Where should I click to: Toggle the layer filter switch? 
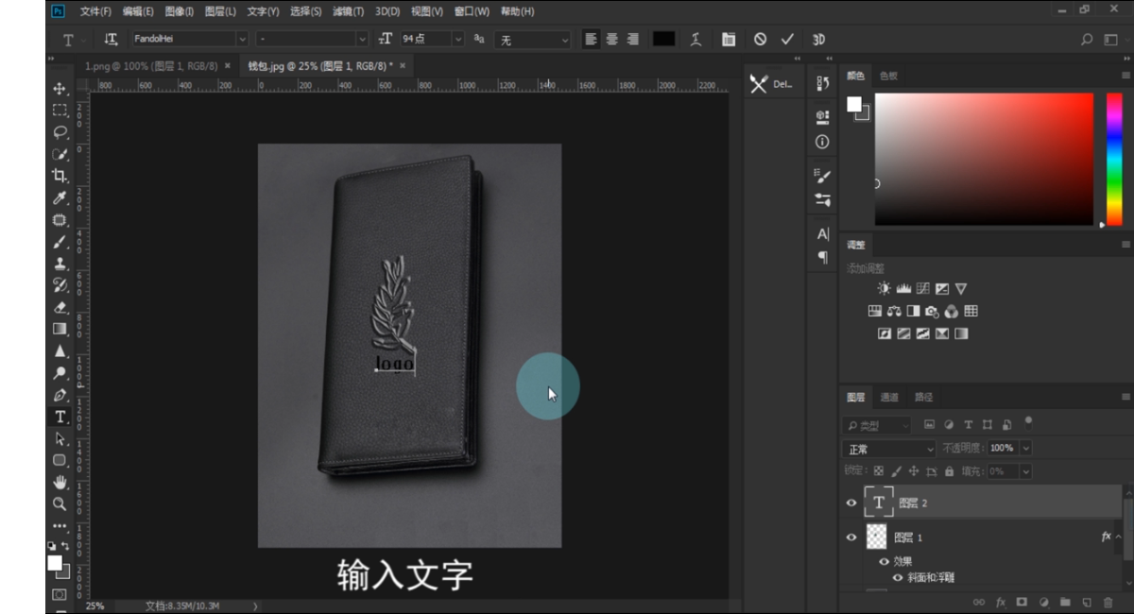tap(1029, 422)
